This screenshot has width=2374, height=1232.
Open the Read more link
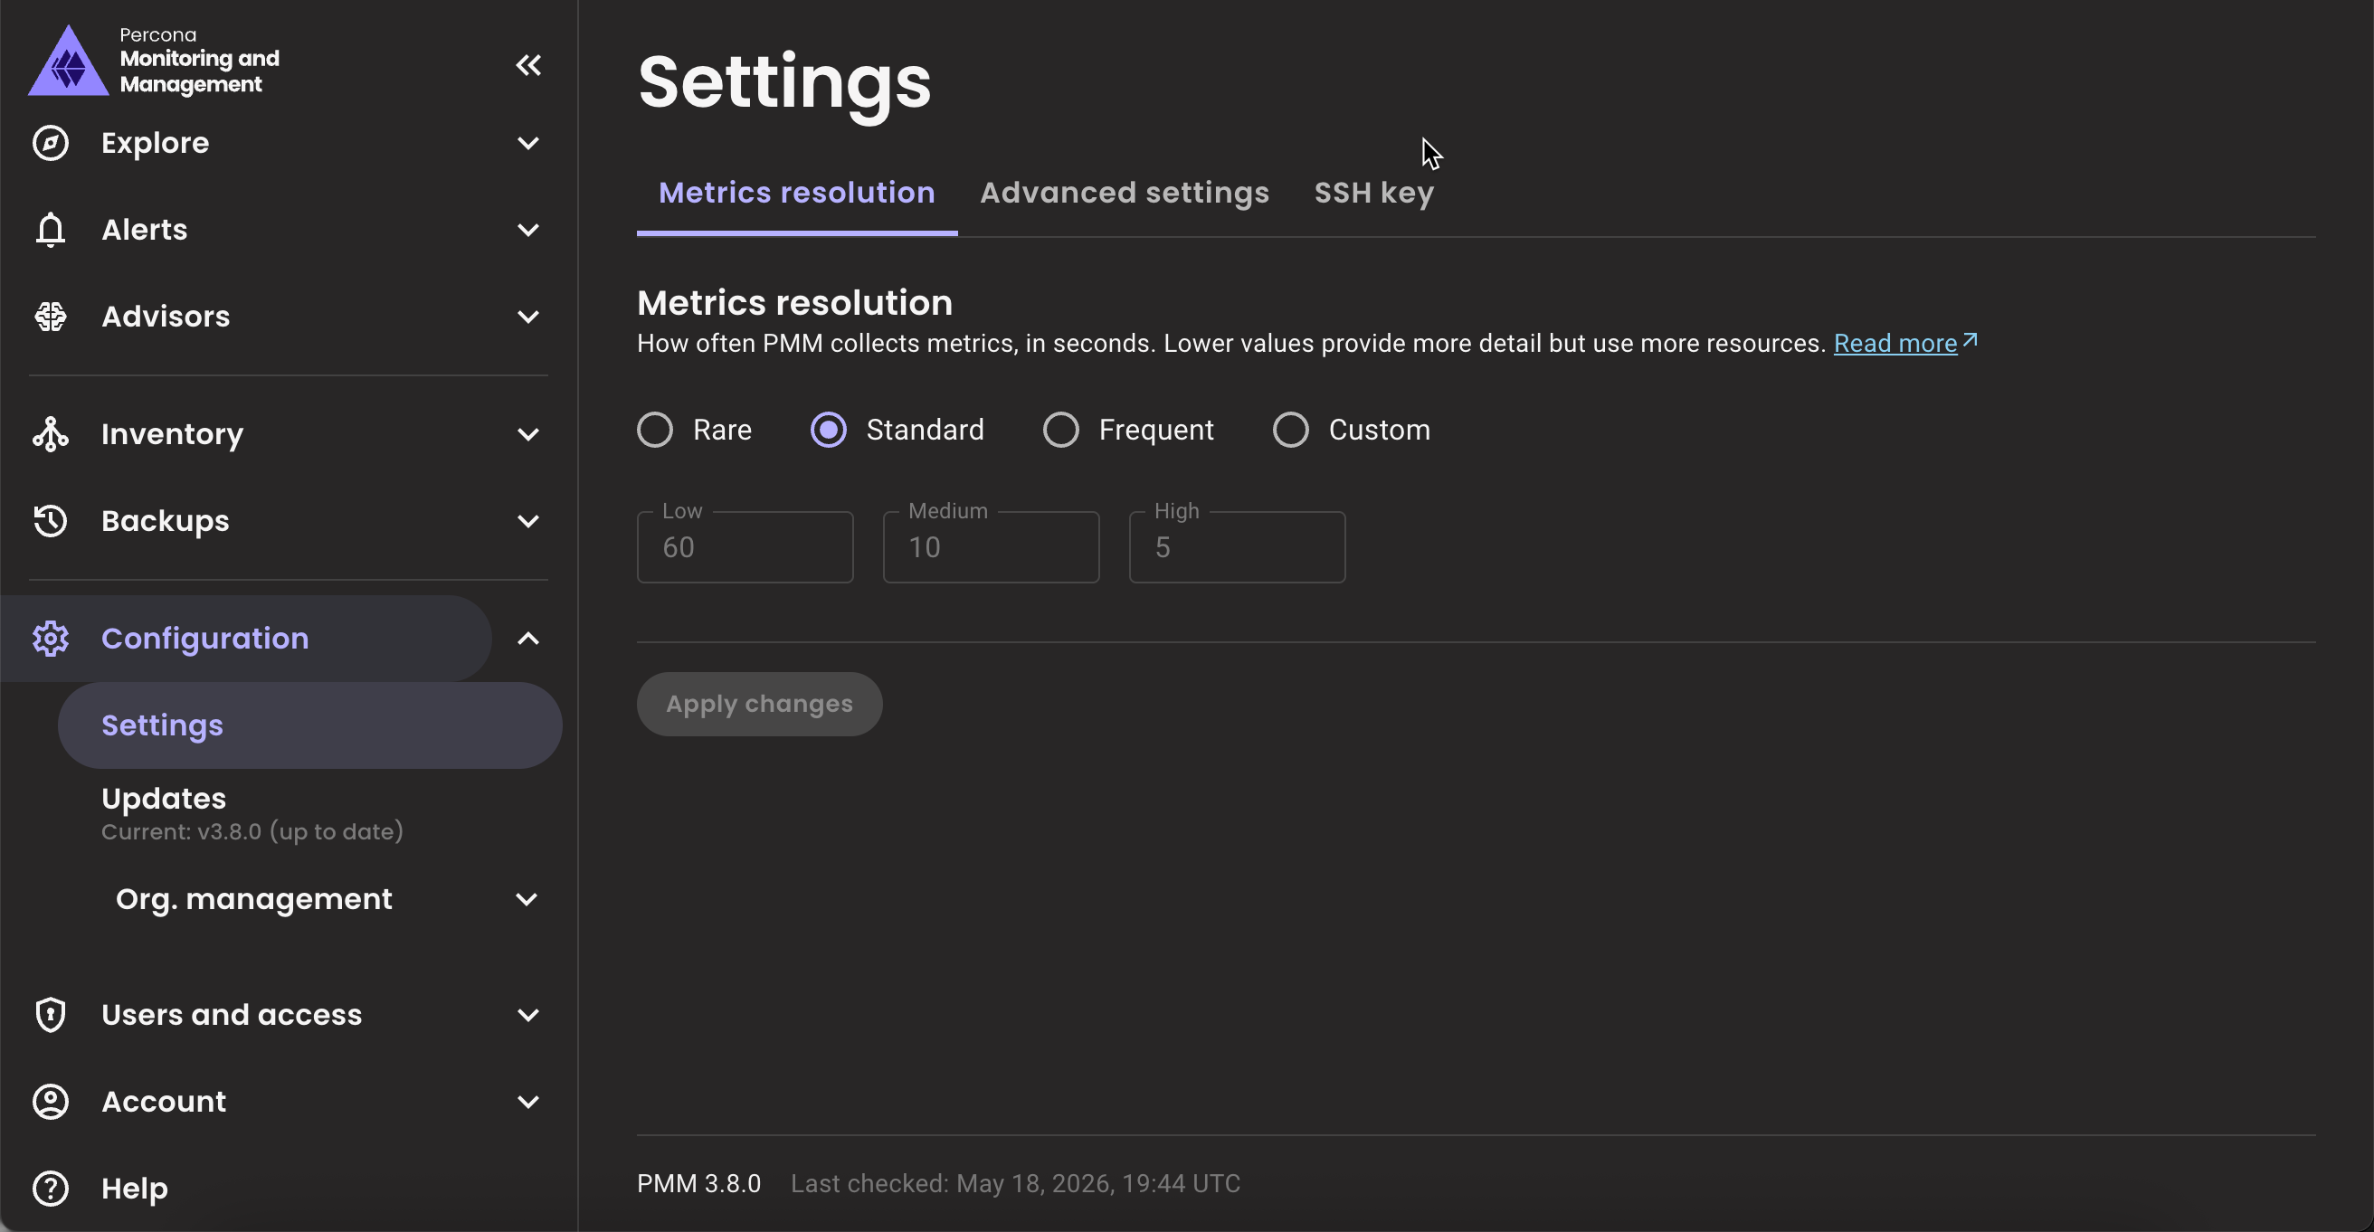[x=1894, y=343]
